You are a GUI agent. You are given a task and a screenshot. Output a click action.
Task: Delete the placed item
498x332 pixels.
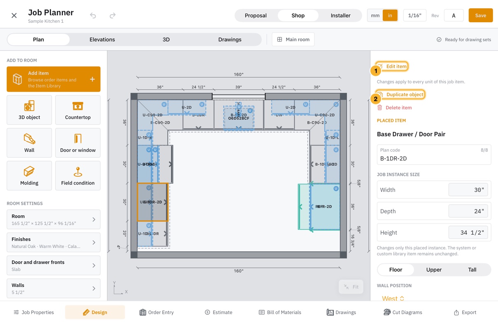pyautogui.click(x=394, y=108)
